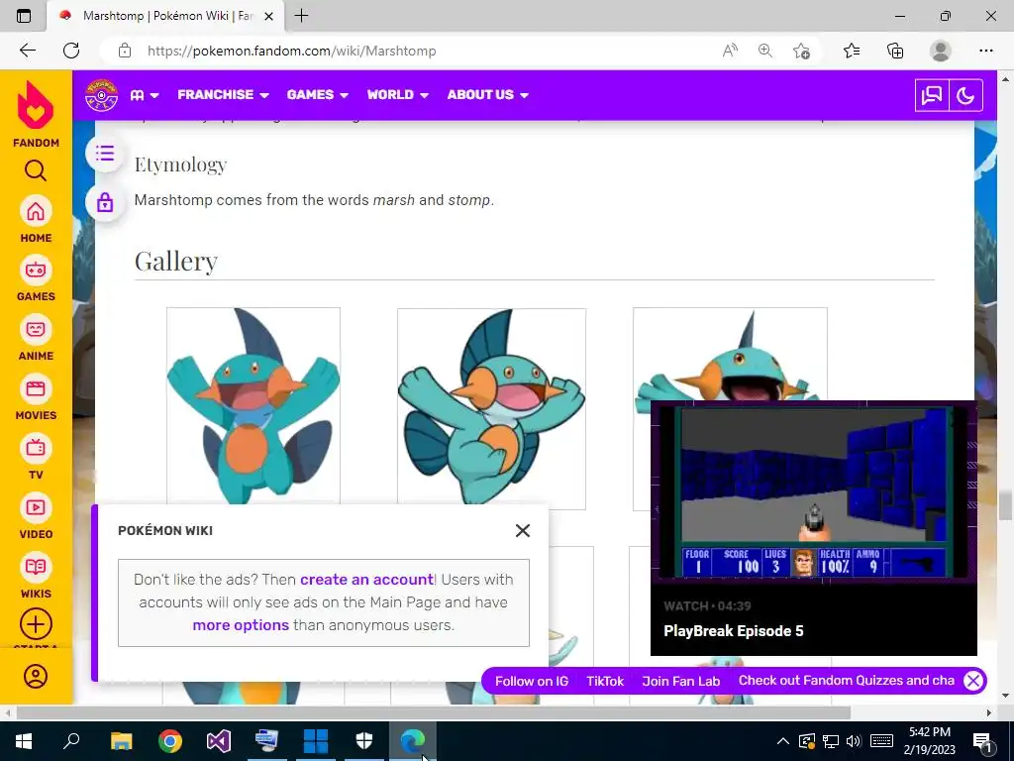
Task: Open Settings and more menu
Action: (x=985, y=51)
